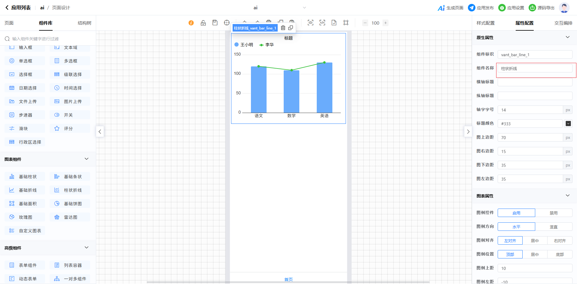Set 图例控件 to 禁用
577x284 pixels.
pos(553,213)
